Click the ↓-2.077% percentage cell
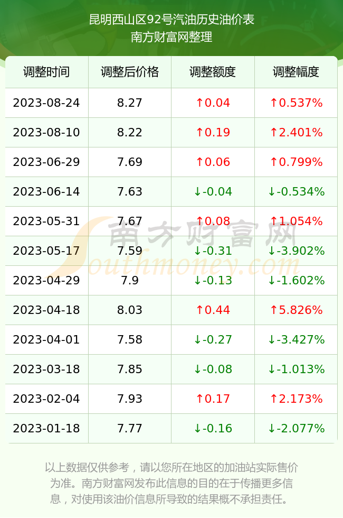The image size is (343, 518). (296, 429)
